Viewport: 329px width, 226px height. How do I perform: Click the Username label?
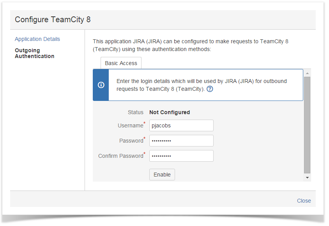pos(130,125)
